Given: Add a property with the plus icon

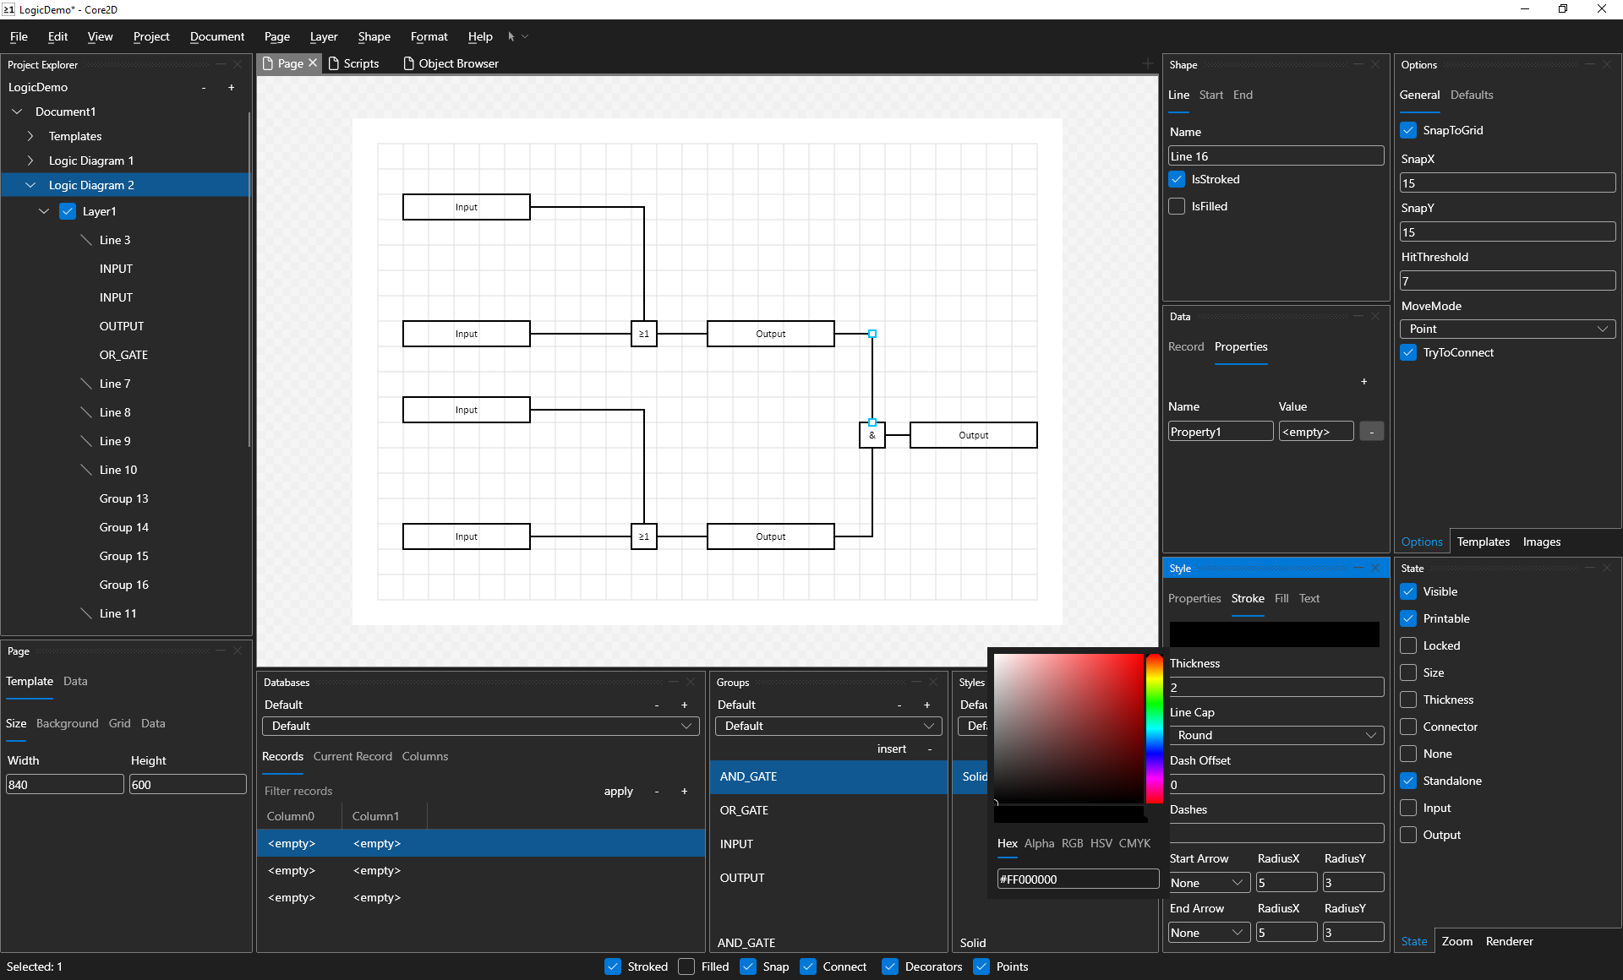Looking at the screenshot, I should (x=1363, y=382).
